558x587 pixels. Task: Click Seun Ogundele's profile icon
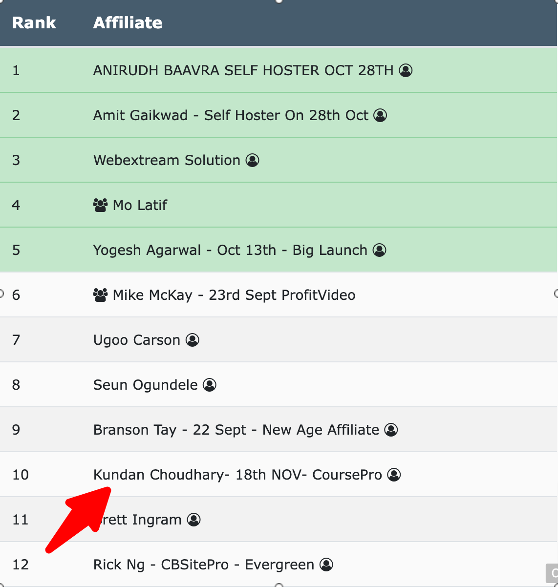pyautogui.click(x=210, y=385)
